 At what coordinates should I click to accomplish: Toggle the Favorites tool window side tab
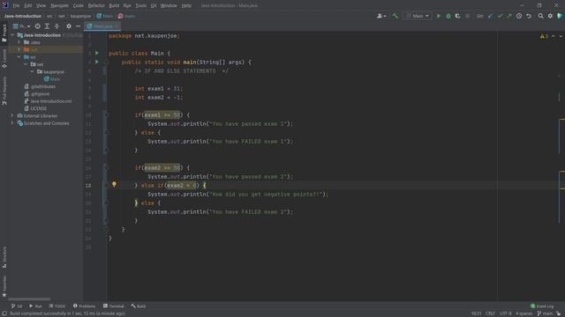(x=4, y=286)
